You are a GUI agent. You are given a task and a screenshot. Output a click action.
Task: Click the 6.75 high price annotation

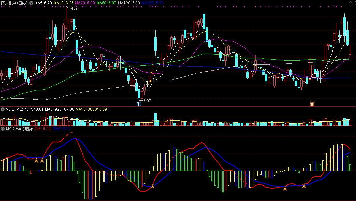pos(74,9)
